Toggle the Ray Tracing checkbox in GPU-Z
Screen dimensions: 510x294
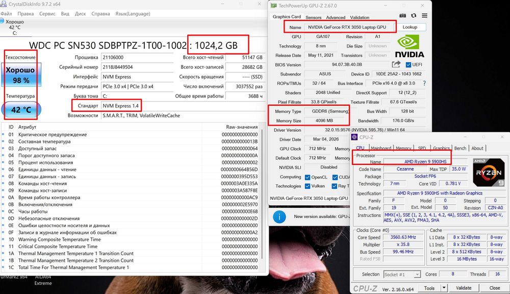tap(334, 186)
